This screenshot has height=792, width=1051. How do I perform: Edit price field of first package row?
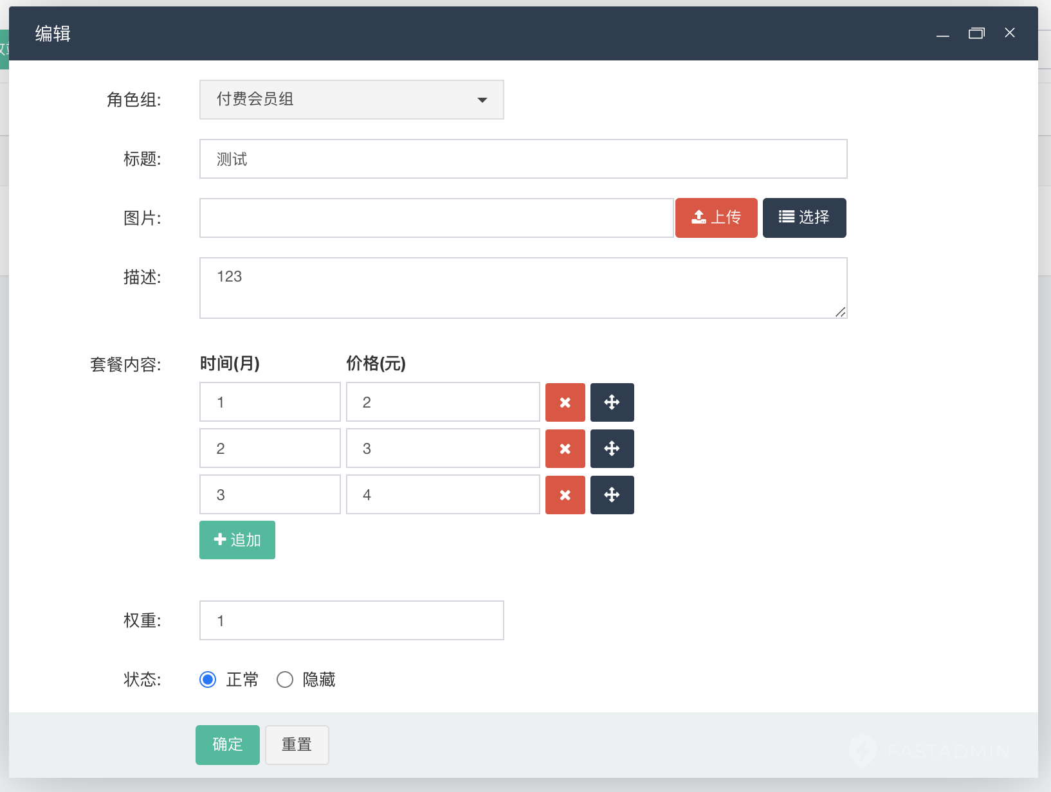[x=443, y=402]
